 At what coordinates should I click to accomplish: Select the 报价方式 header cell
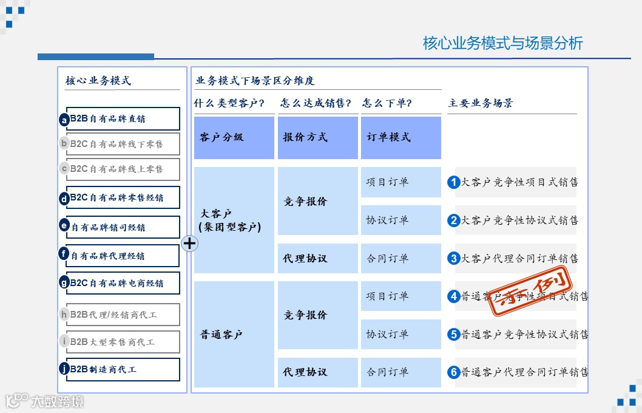pos(318,138)
